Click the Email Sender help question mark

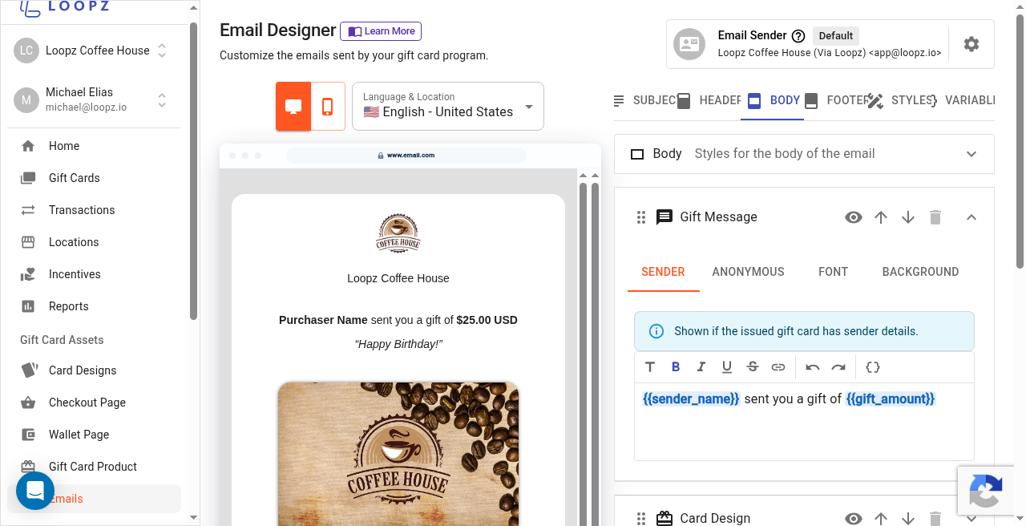[798, 36]
